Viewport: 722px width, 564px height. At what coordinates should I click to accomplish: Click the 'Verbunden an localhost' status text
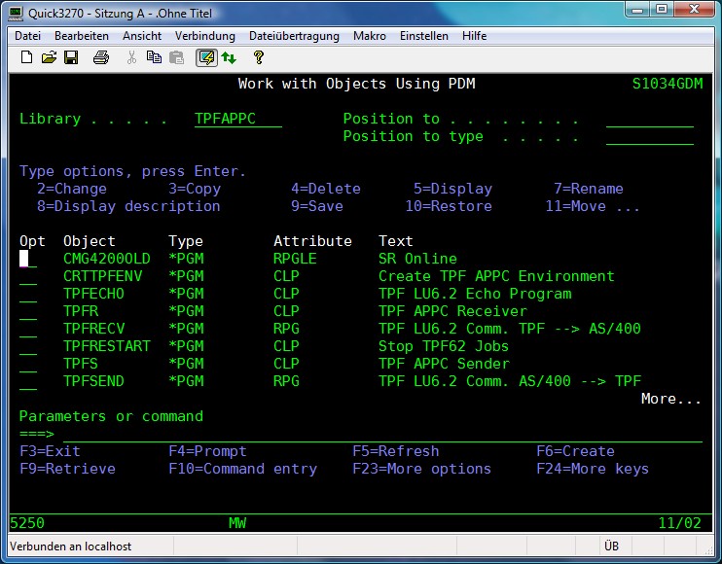70,546
